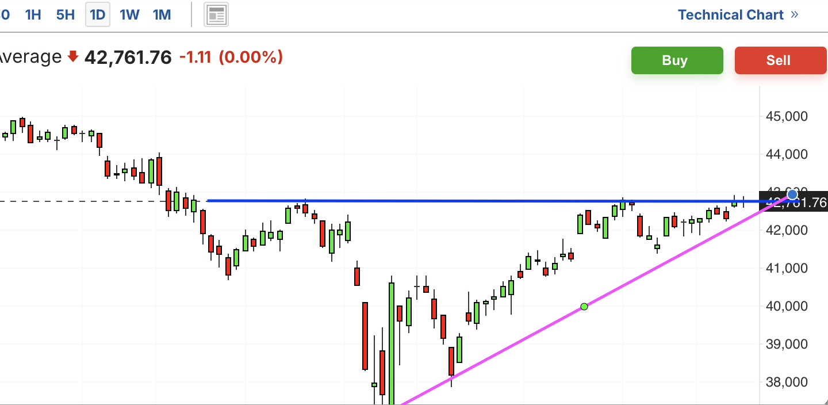Select the blue trendline endpoint handle
Viewport: 828px width, 405px height.
click(792, 194)
